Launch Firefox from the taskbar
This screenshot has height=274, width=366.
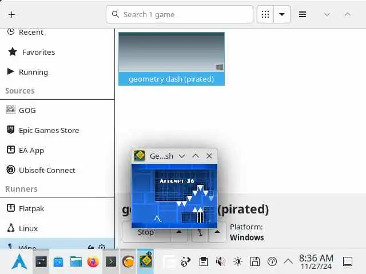point(93,262)
